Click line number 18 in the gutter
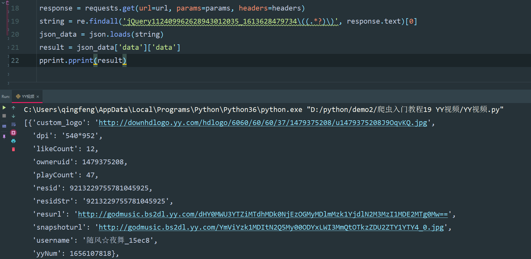This screenshot has width=531, height=259. click(15, 8)
